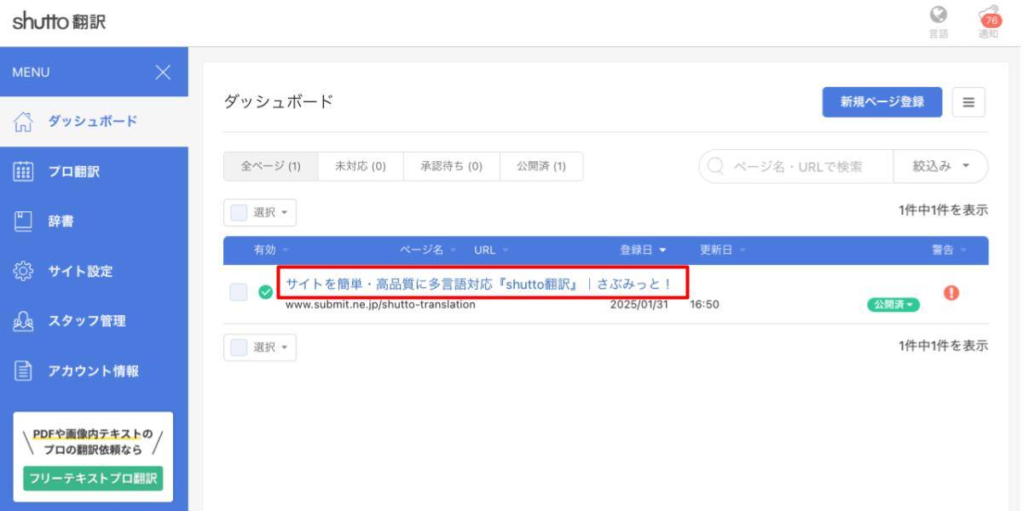This screenshot has height=511, width=1023.
Task: Switch to the 承認待ち (0) tab
Action: click(x=451, y=167)
